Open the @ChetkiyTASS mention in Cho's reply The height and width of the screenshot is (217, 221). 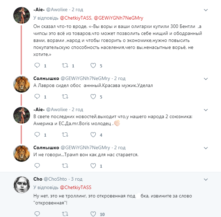76,187
